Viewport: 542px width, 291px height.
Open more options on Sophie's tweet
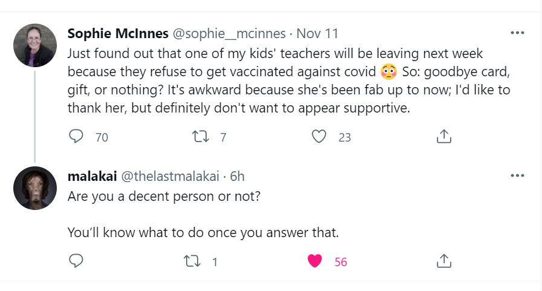[x=517, y=33]
